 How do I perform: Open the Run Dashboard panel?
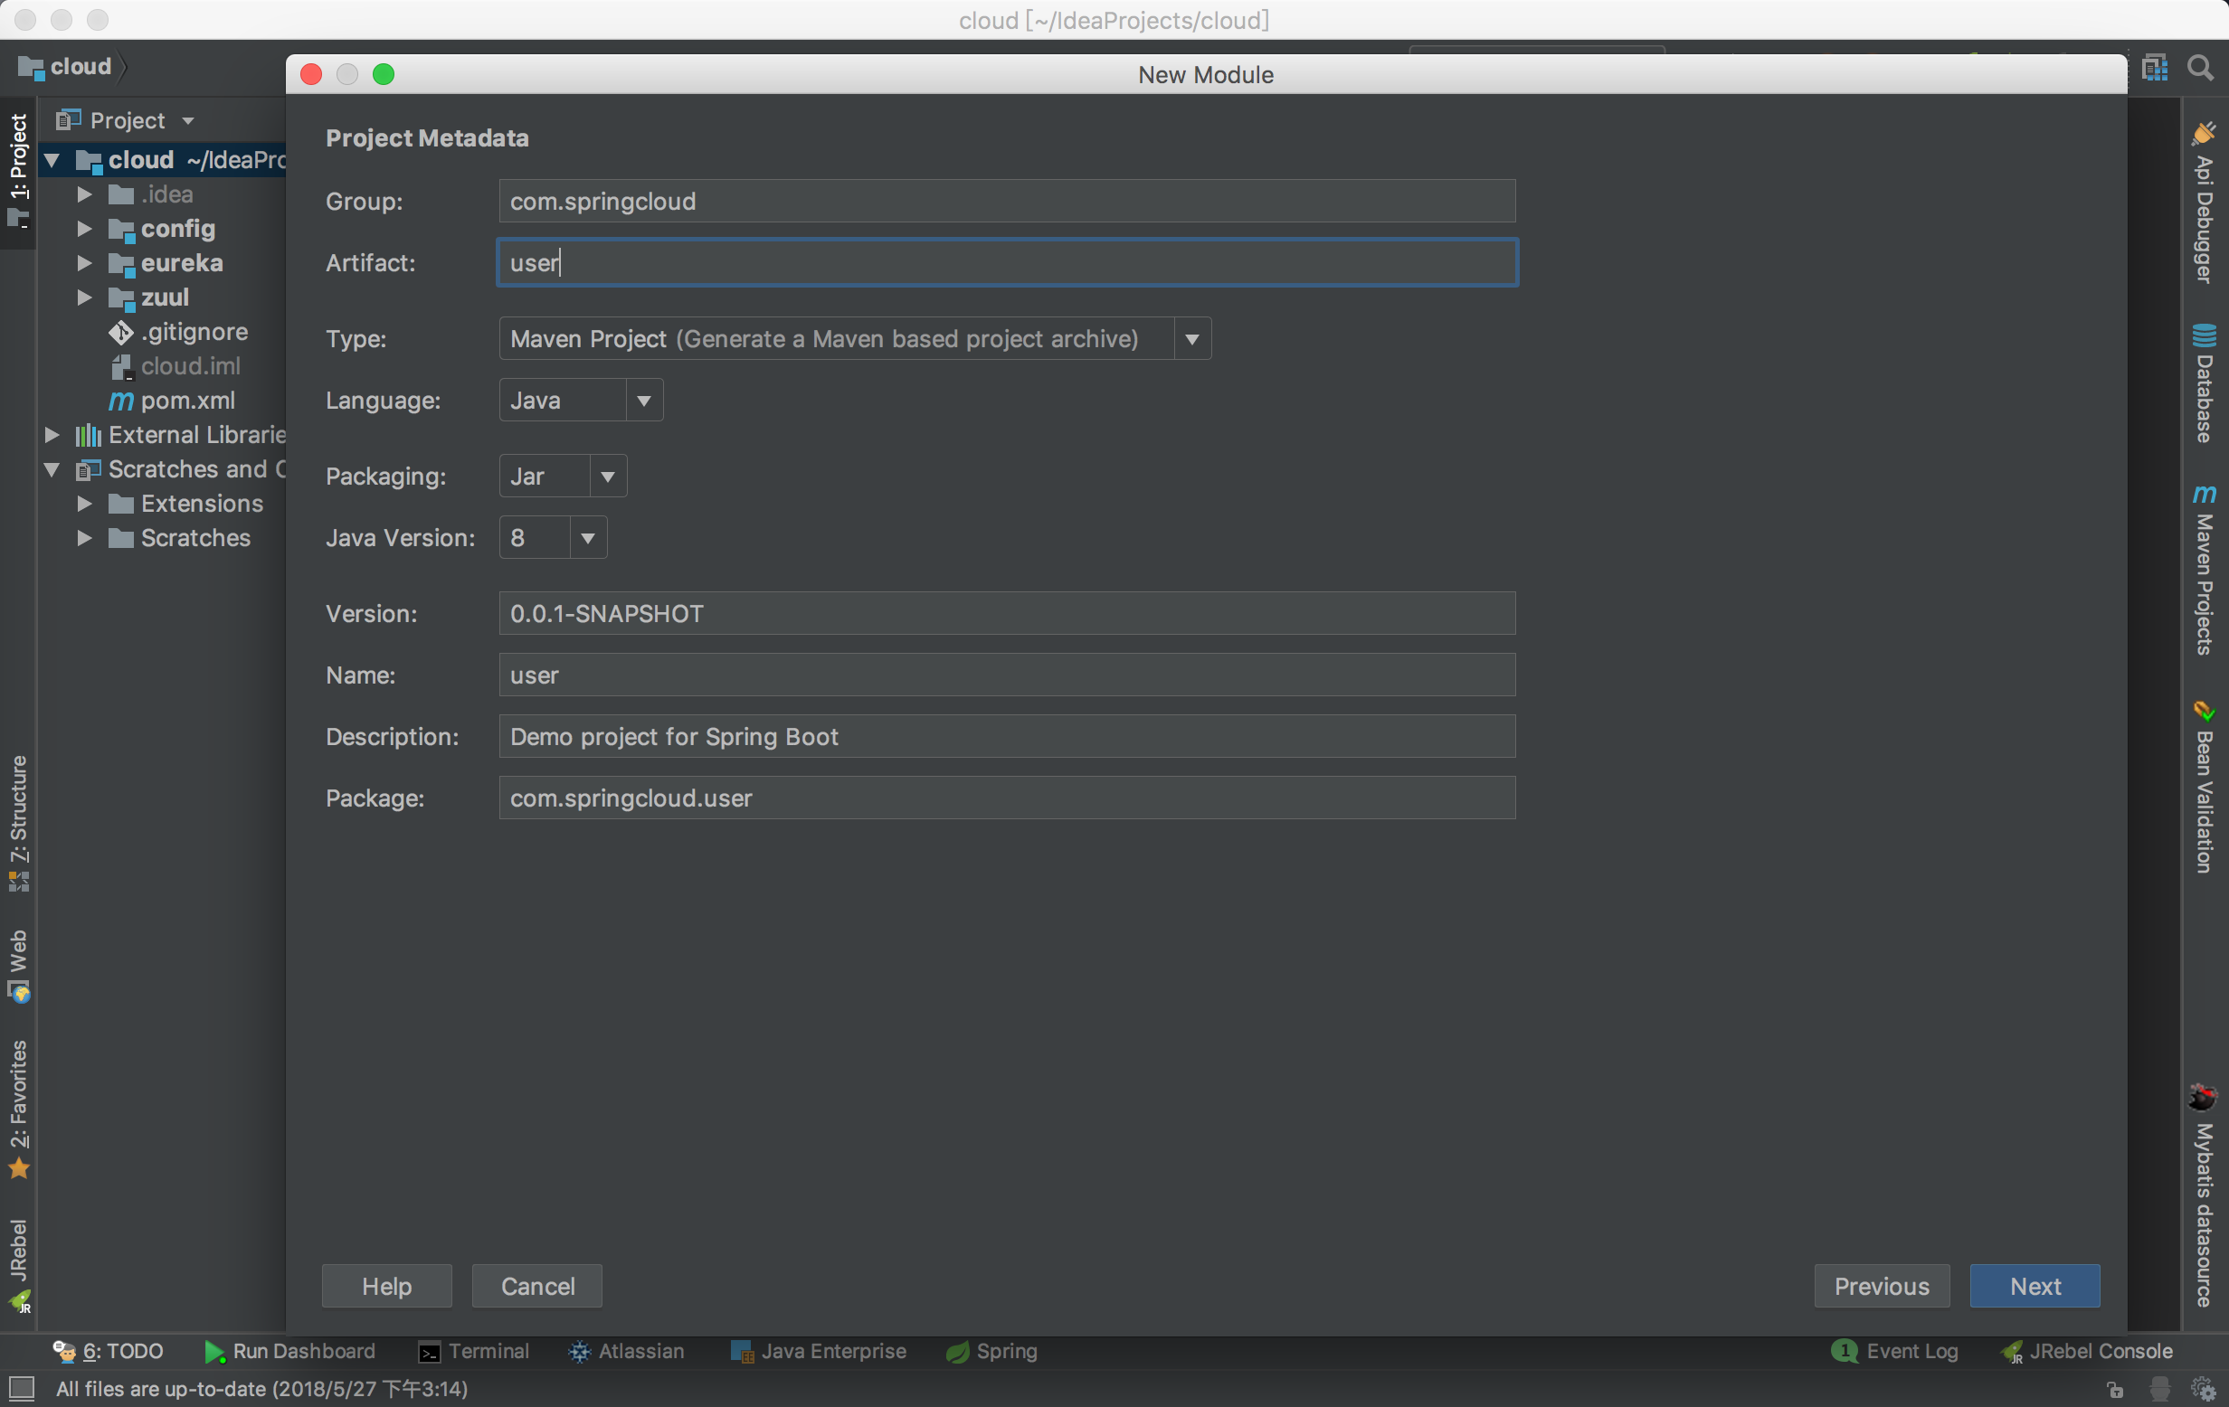coord(289,1351)
